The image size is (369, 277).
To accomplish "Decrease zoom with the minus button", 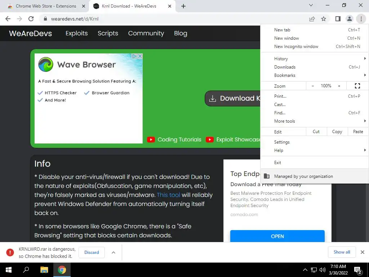I will click(x=313, y=86).
